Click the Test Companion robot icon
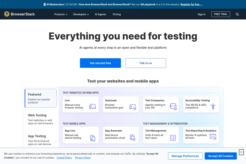The height and width of the screenshot is (164, 246). (x=173, y=107)
